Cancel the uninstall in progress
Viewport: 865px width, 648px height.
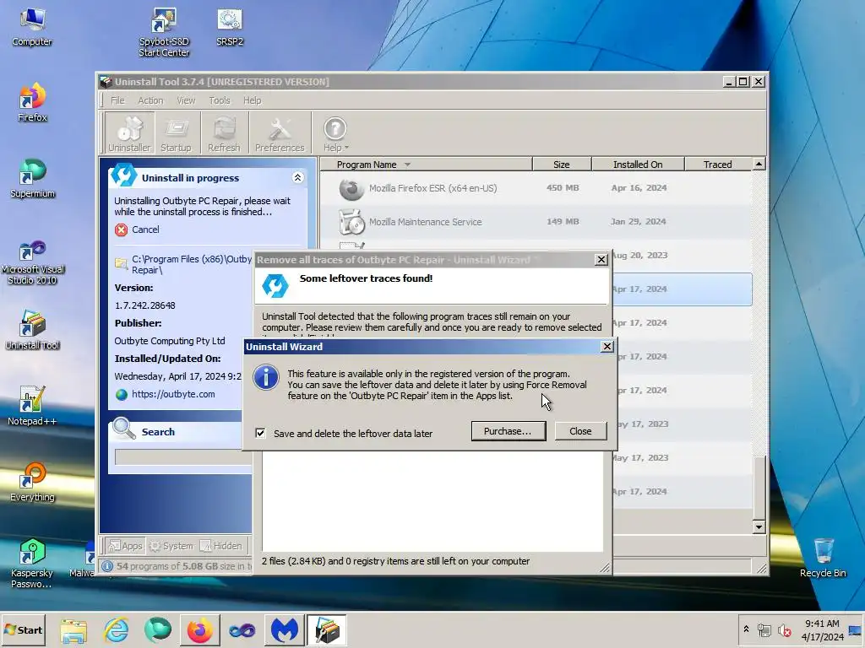click(145, 229)
